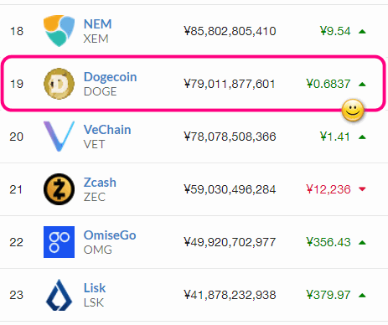This screenshot has height=325, width=388.
Task: Open the VeChain name link
Action: click(107, 130)
